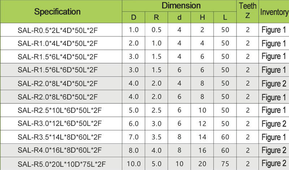Select the Dimension group header
This screenshot has height=170, width=289.
click(x=181, y=6)
